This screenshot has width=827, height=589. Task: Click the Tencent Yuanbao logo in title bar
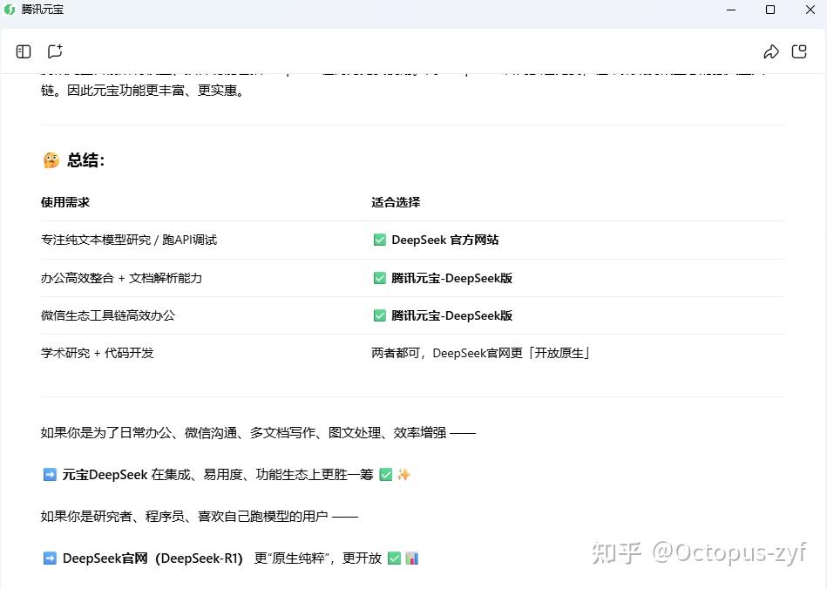[x=9, y=10]
